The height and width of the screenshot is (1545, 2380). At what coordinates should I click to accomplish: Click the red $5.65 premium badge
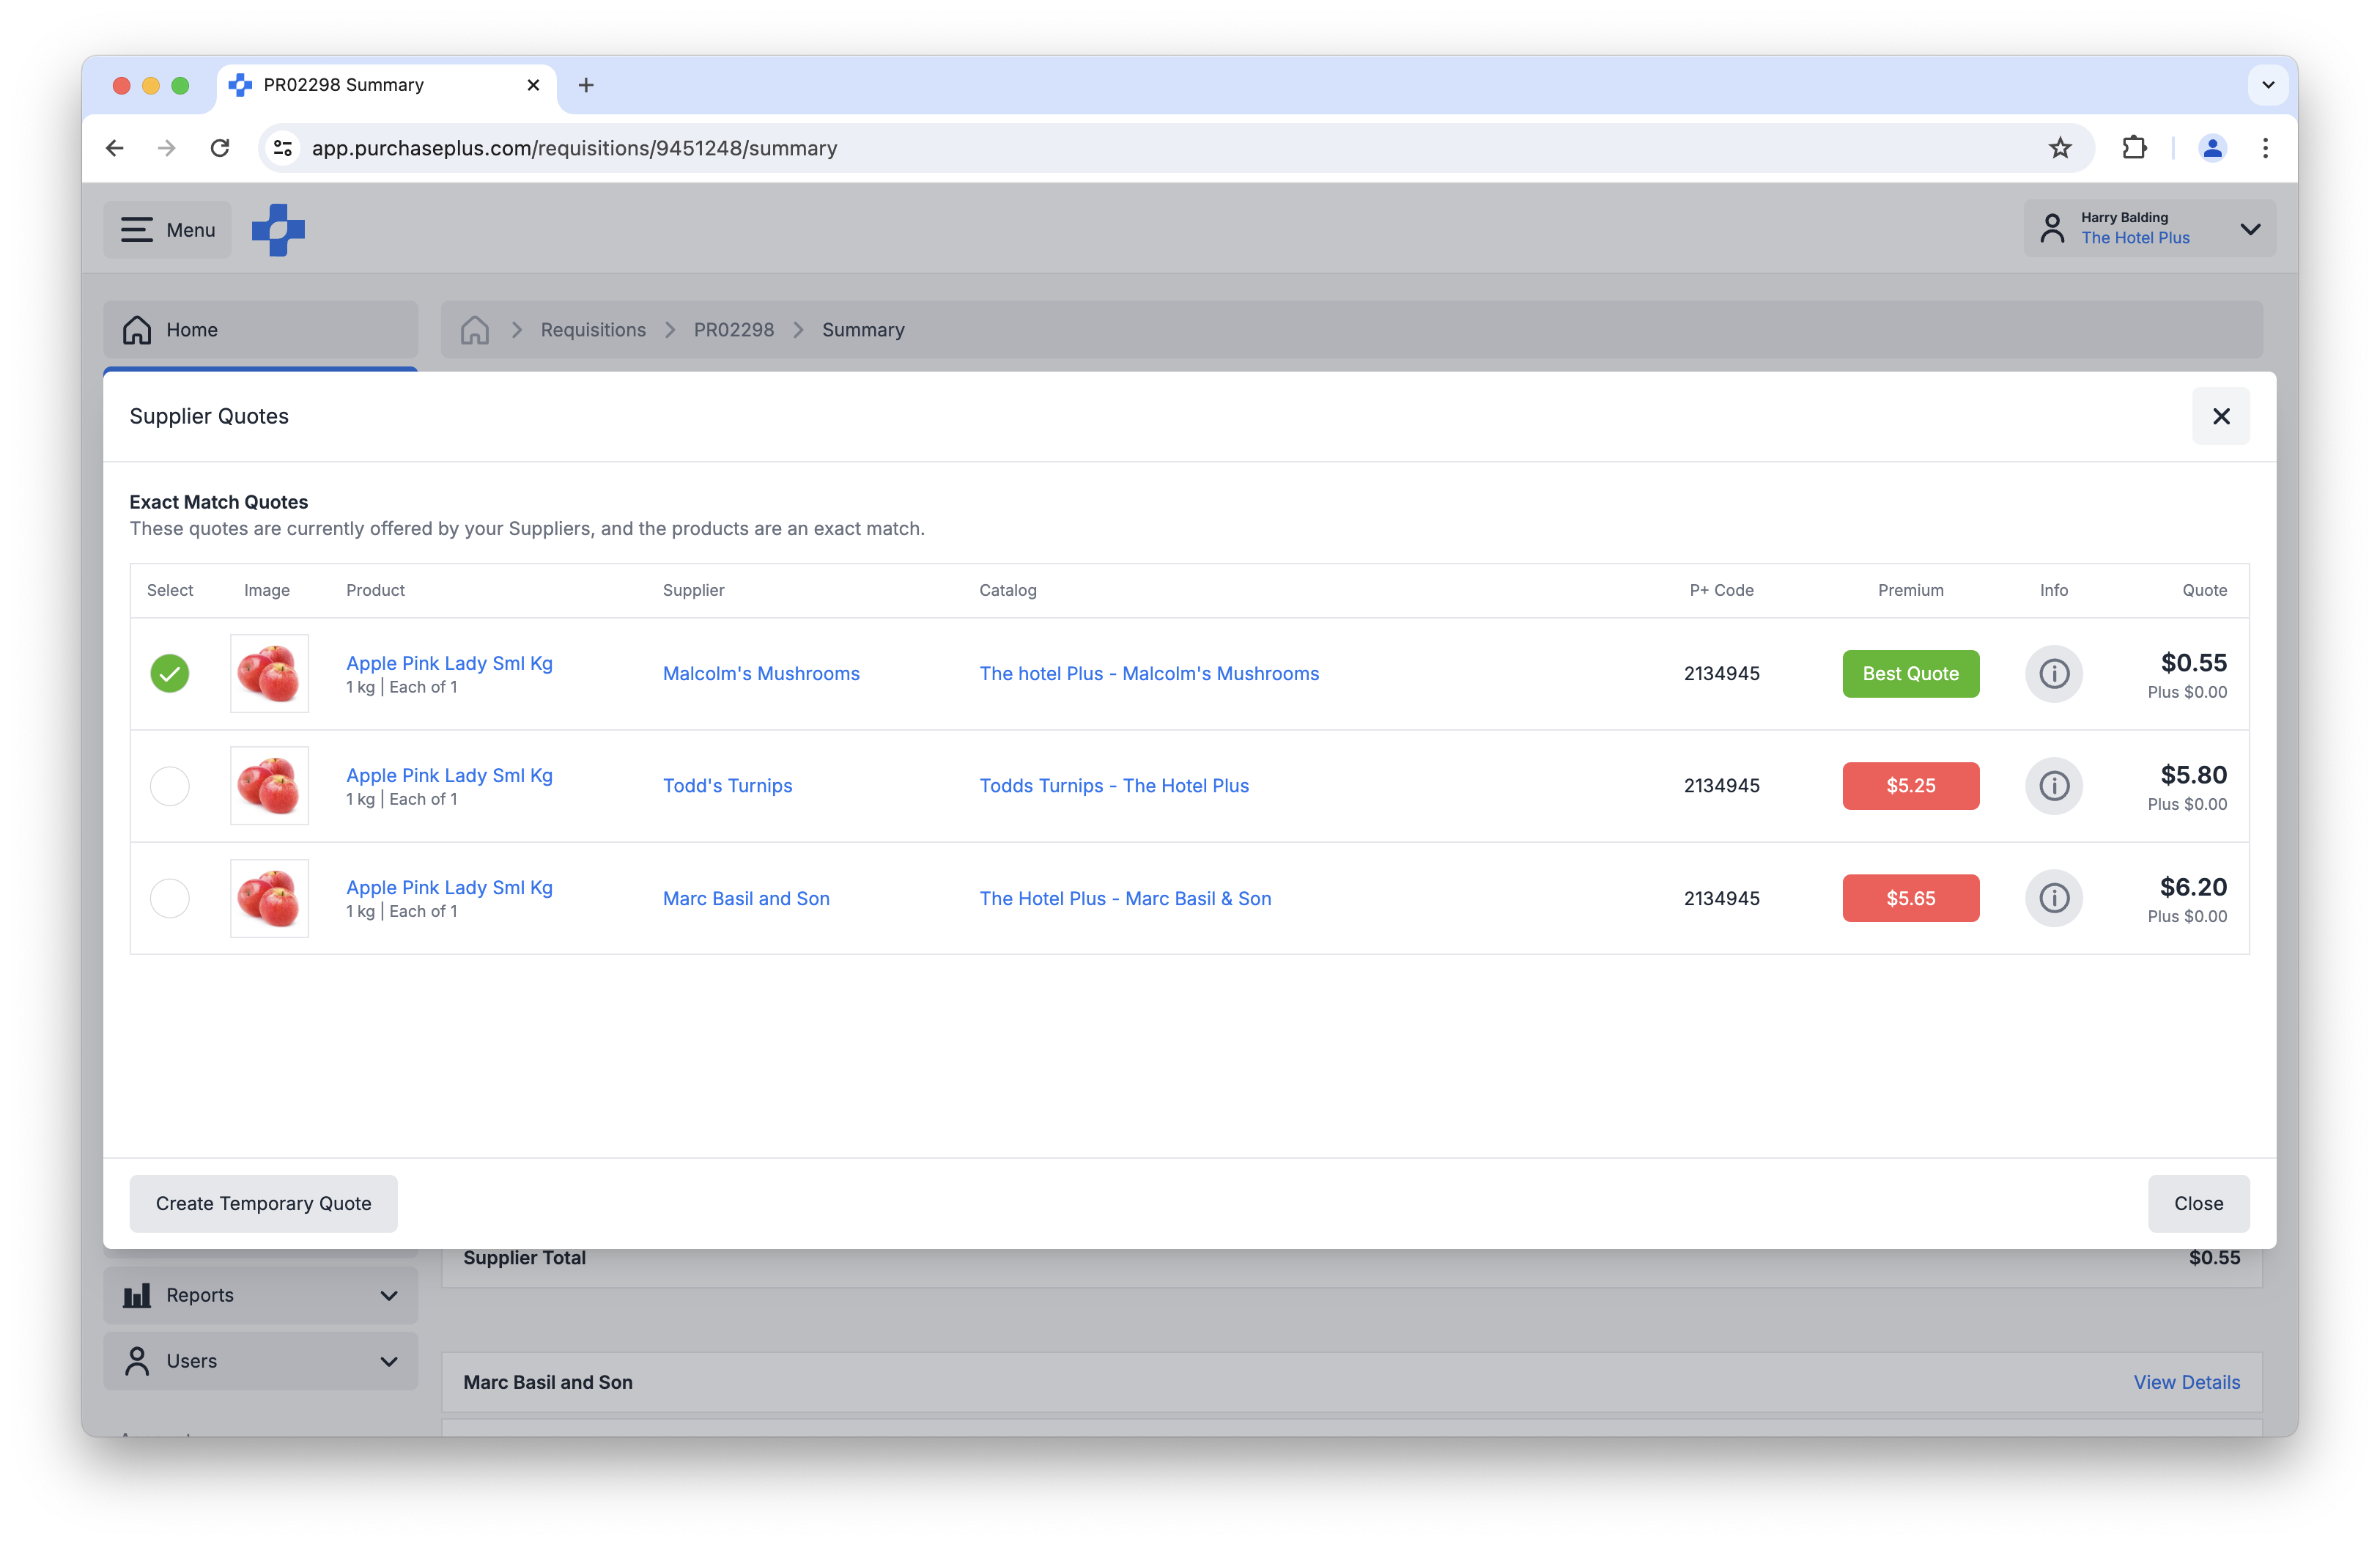point(1910,898)
